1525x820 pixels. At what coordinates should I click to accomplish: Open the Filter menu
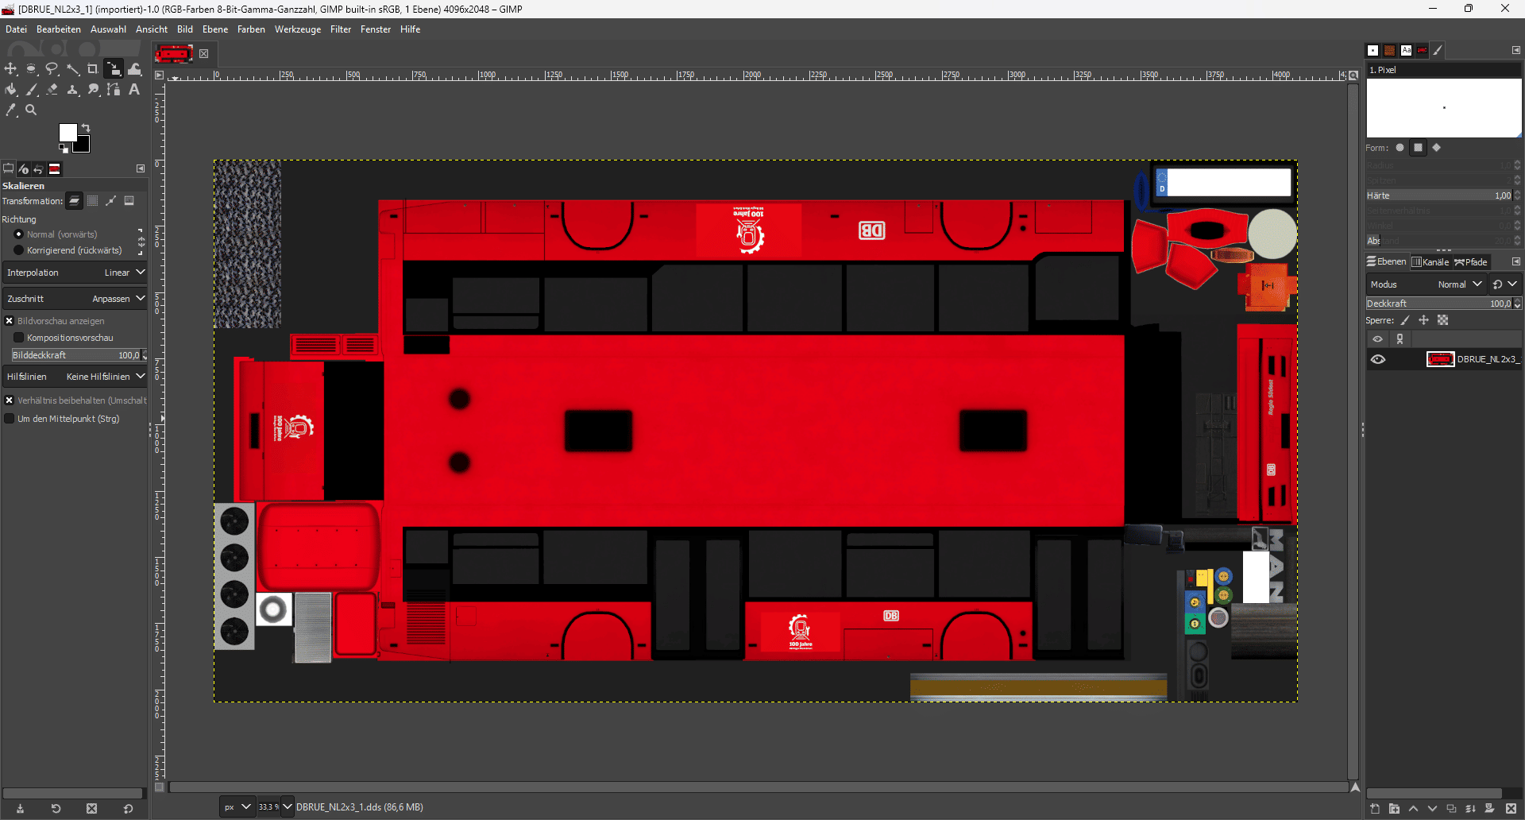[340, 29]
